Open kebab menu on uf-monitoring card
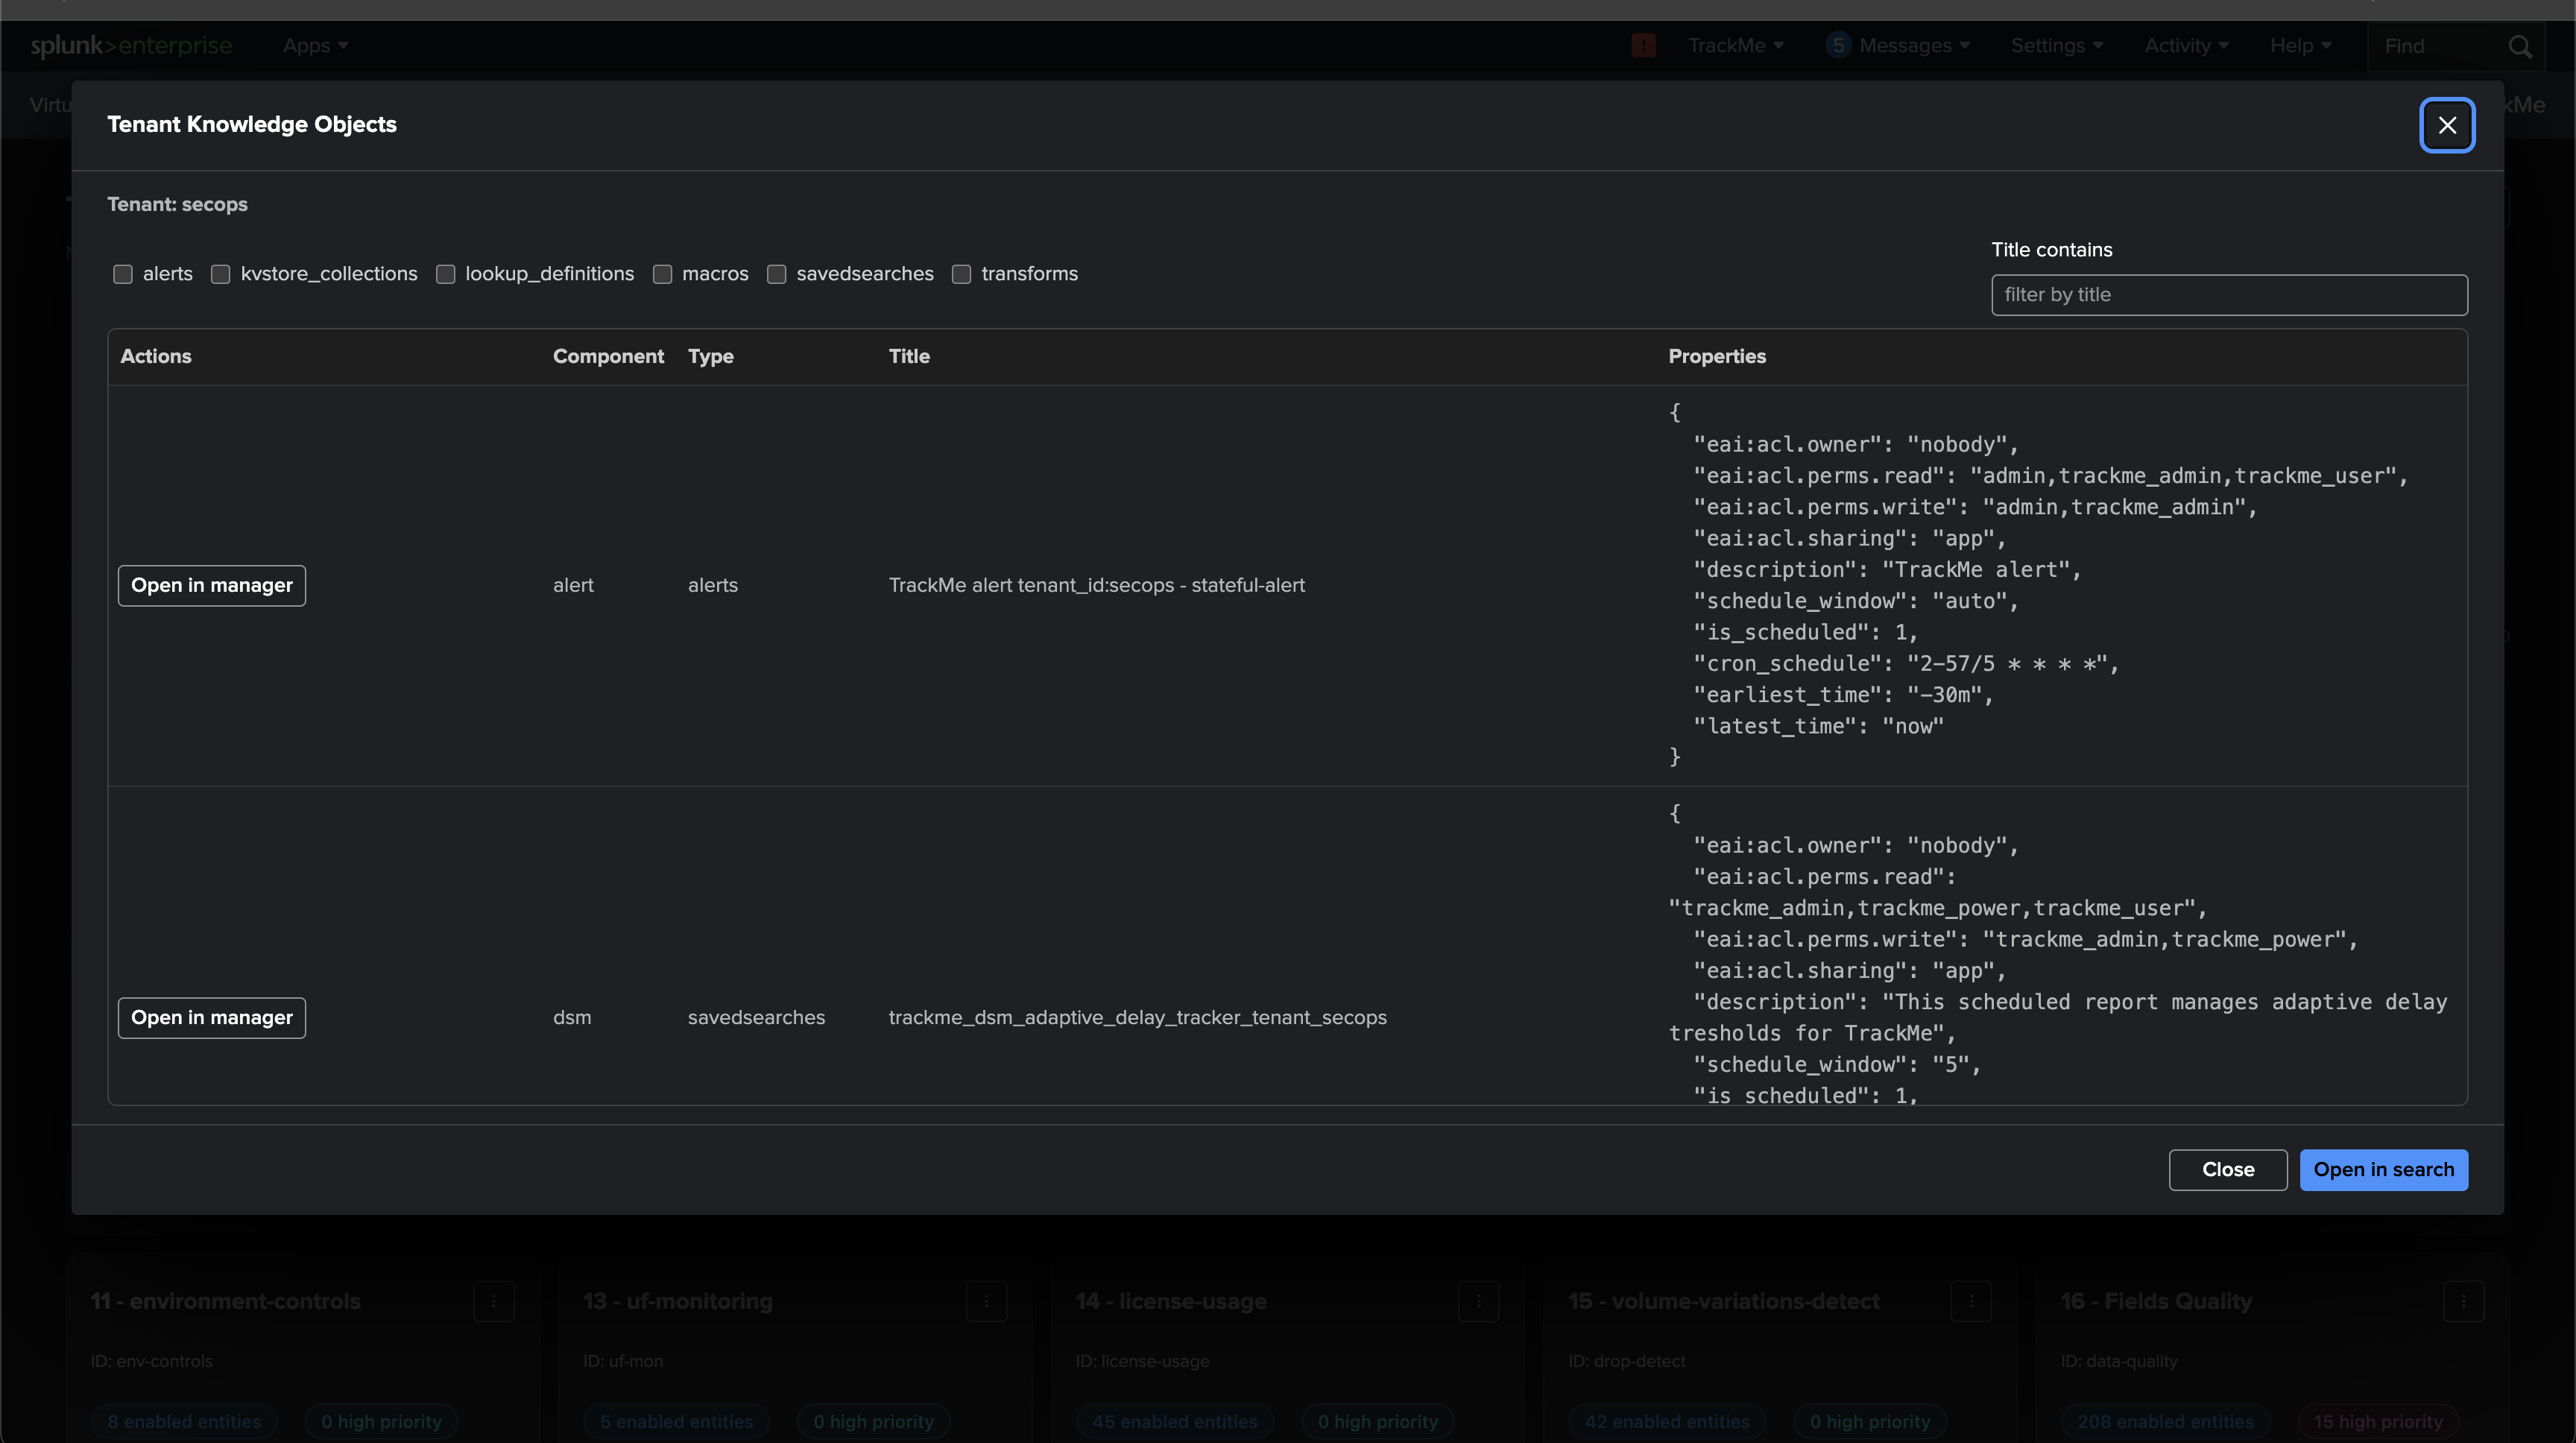The width and height of the screenshot is (2576, 1443). (986, 1301)
